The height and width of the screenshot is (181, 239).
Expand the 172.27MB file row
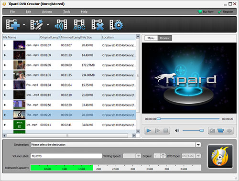(5, 65)
